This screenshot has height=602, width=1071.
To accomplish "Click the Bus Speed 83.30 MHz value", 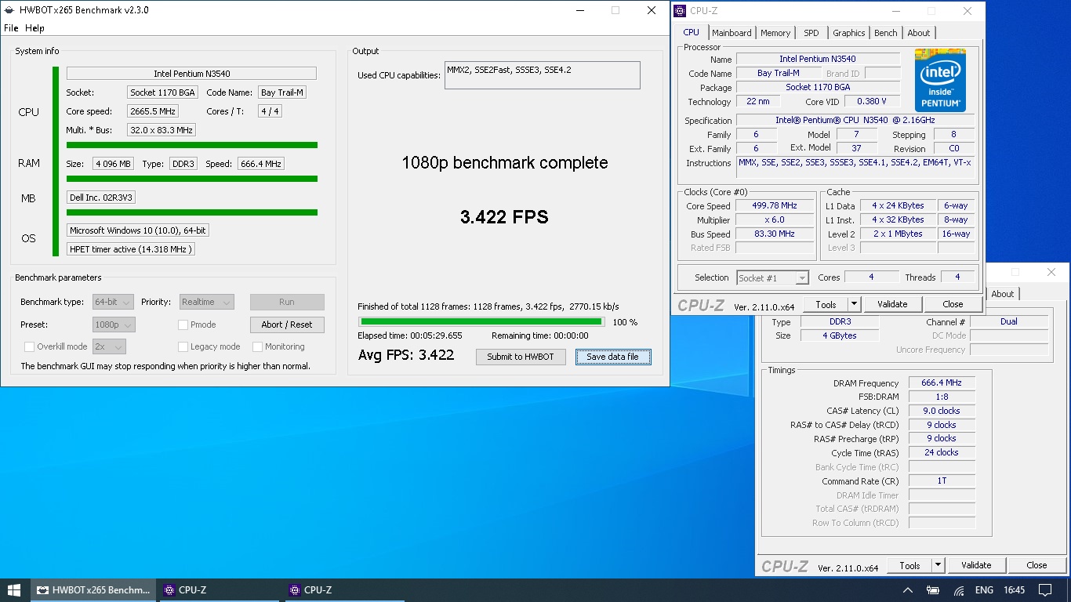I will click(774, 234).
